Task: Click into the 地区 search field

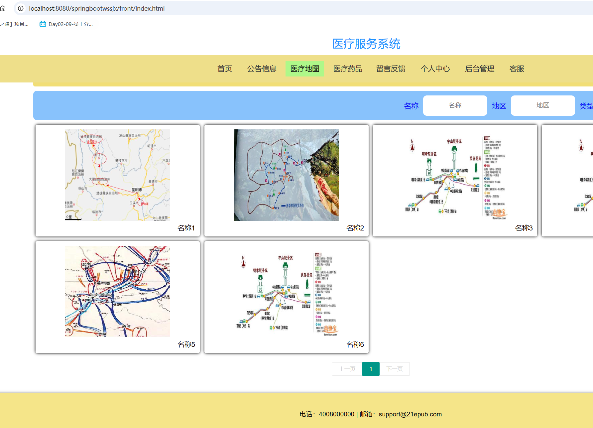Action: click(x=543, y=105)
